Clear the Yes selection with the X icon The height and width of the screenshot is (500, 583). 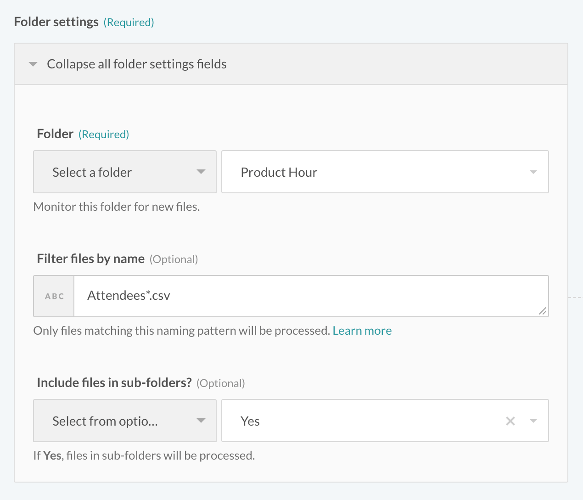pyautogui.click(x=510, y=421)
